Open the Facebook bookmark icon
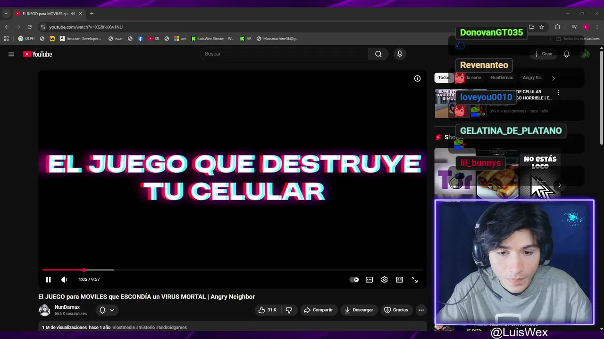This screenshot has height=339, width=604. click(140, 39)
